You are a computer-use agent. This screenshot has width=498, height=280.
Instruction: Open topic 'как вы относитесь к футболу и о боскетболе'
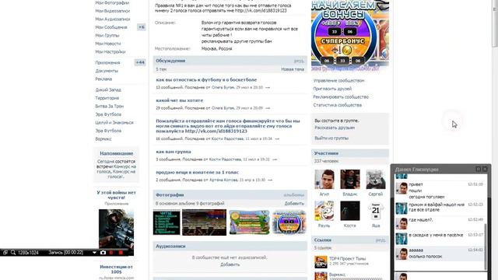click(206, 80)
